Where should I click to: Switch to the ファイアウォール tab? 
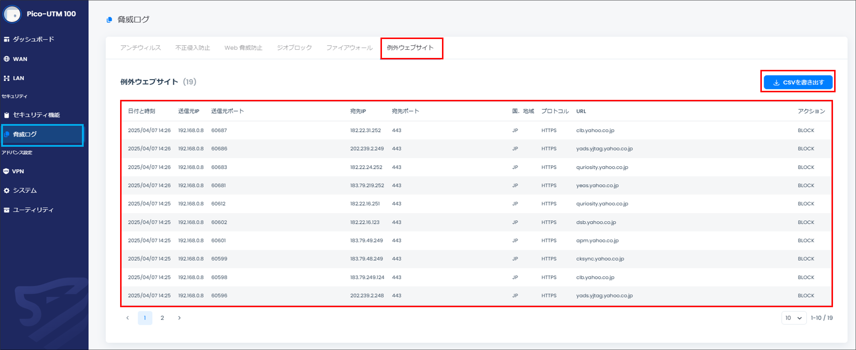tap(350, 48)
